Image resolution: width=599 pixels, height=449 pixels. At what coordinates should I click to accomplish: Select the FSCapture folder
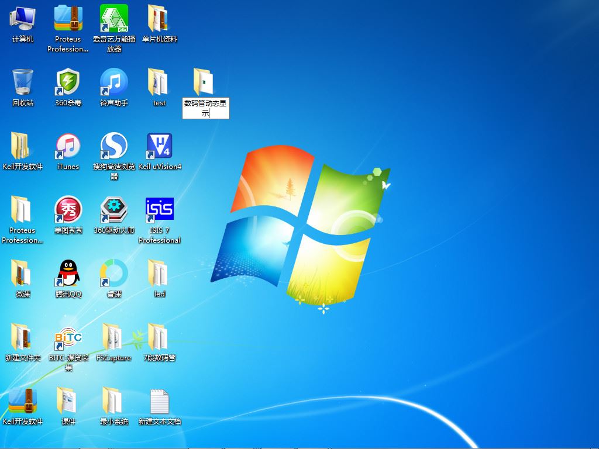(112, 337)
